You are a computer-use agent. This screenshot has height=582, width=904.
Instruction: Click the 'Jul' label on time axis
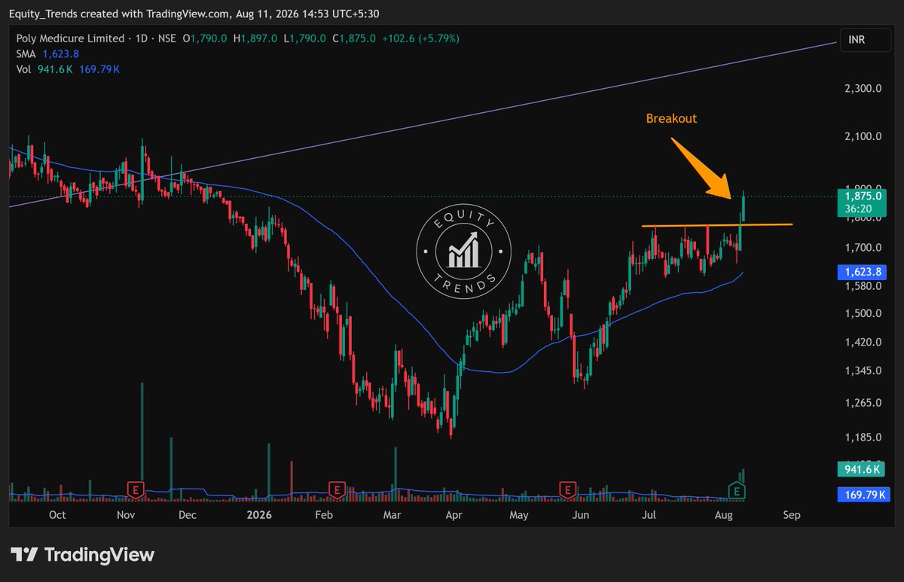point(649,516)
